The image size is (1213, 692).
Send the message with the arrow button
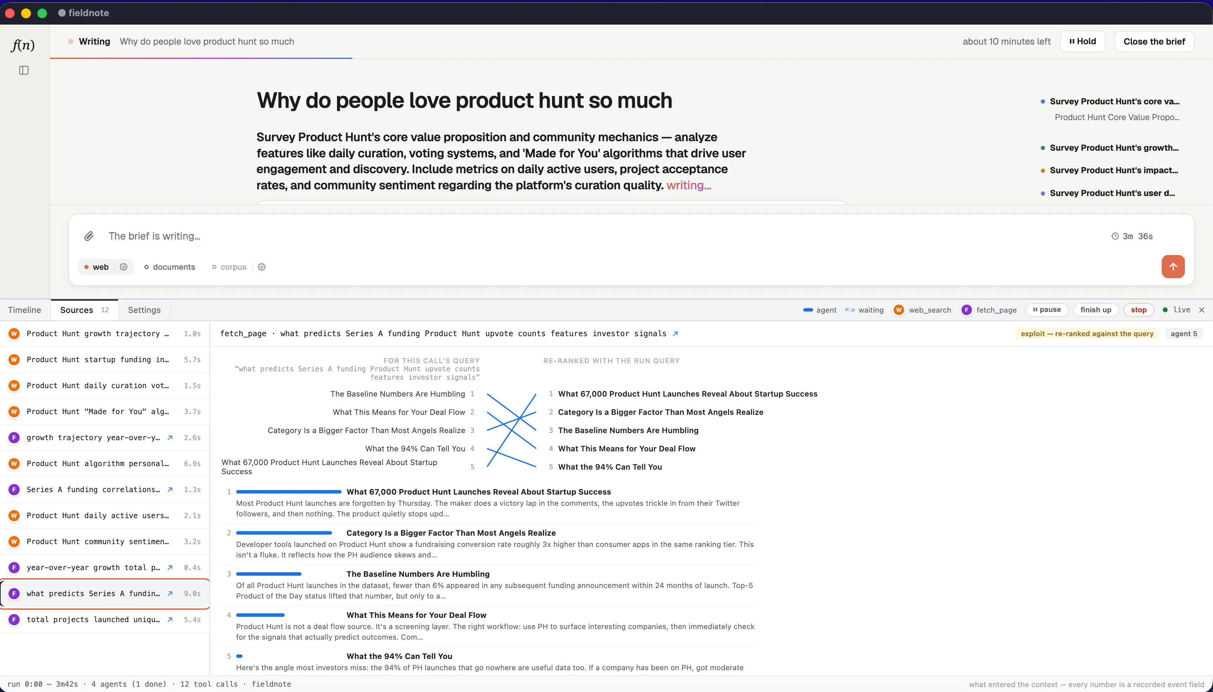pyautogui.click(x=1173, y=267)
